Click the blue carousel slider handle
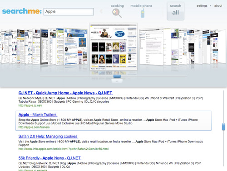Viewport: 227px width, 171px height. click(x=117, y=76)
